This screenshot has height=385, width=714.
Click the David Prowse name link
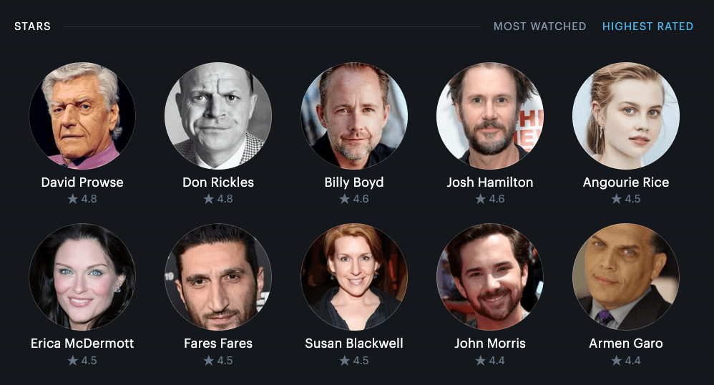point(82,182)
